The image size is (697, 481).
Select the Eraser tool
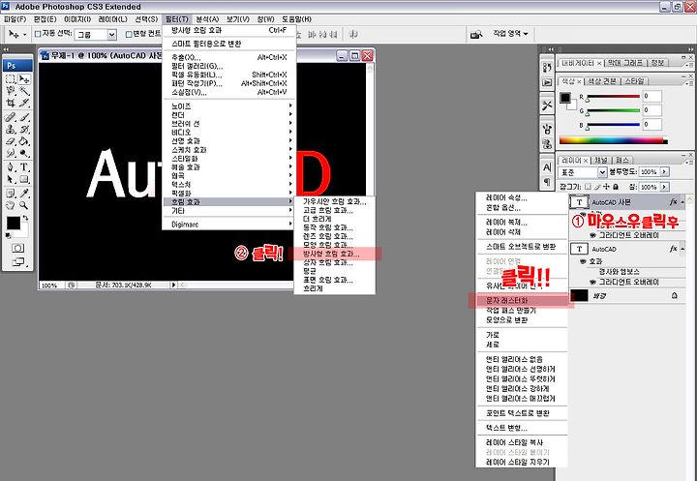11,141
